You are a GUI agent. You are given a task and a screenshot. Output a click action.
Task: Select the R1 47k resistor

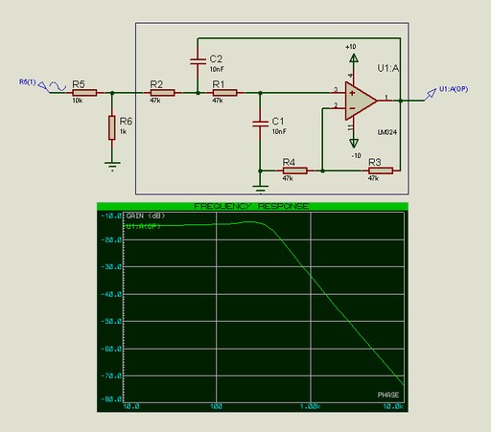tap(224, 93)
